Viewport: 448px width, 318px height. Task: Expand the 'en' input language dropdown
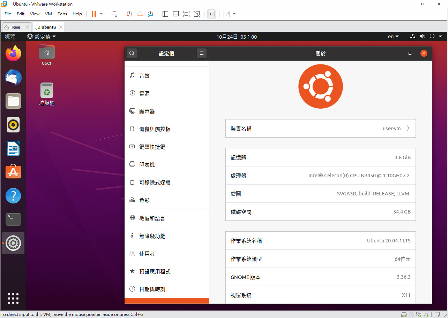click(393, 37)
